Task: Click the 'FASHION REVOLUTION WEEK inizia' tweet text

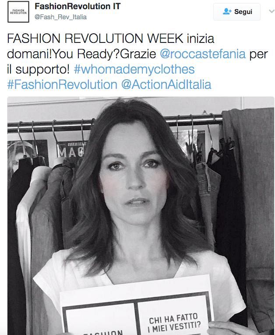Action: [x=111, y=39]
